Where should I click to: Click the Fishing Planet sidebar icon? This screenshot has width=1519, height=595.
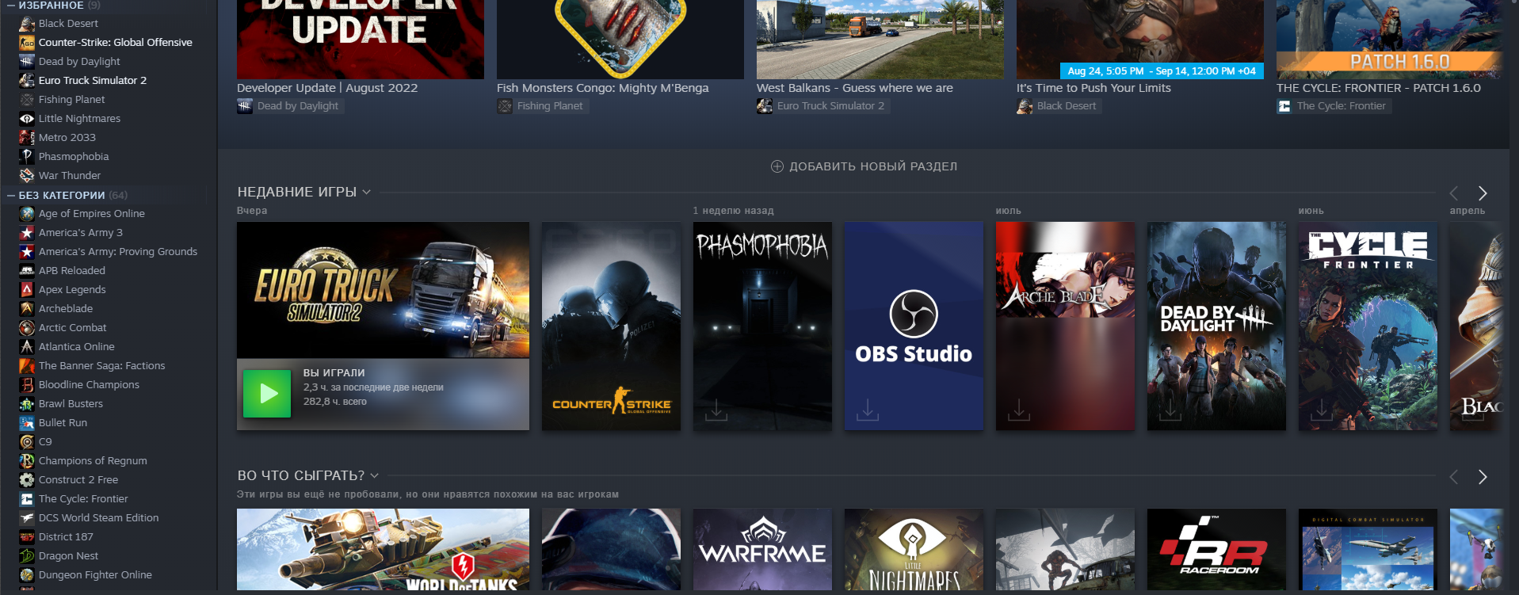[27, 100]
